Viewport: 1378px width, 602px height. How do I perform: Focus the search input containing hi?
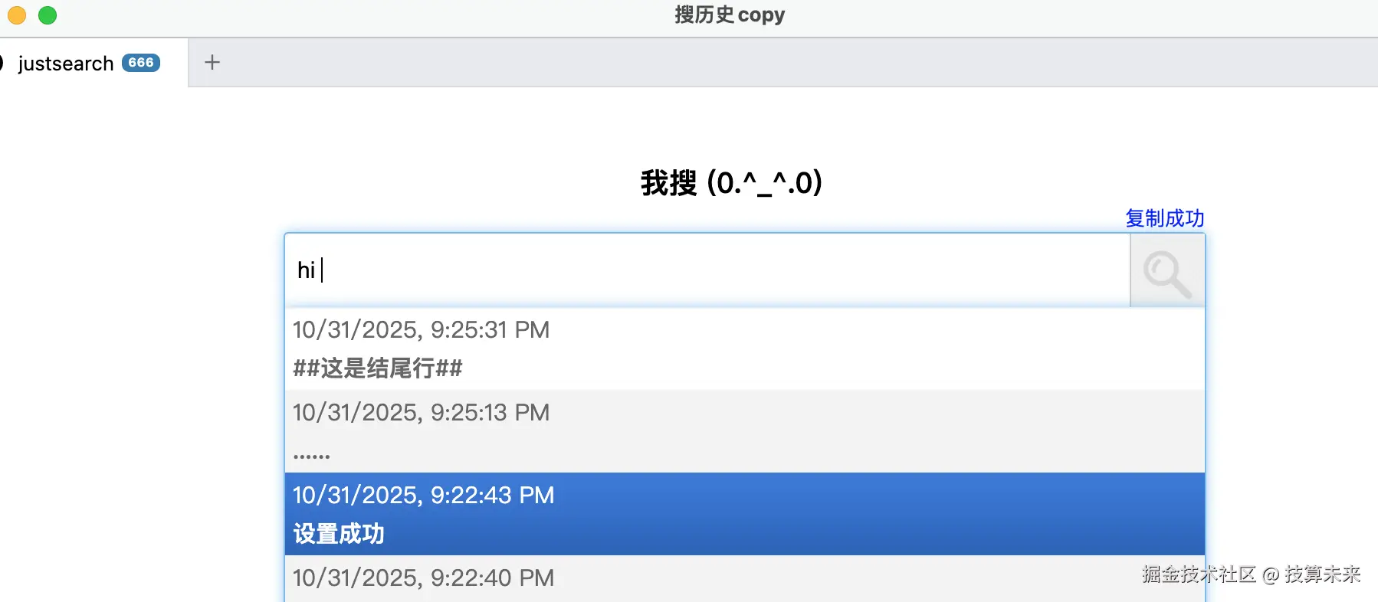[x=705, y=270]
